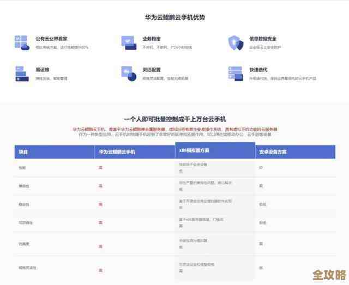Click the 公有云业界首家 grid-and-cloud icon

coord(22,43)
